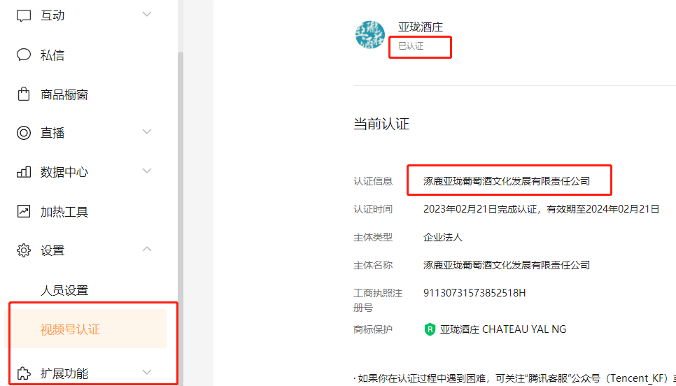This screenshot has height=386, width=676.
Task: Click the 设置 gear icon
Action: [24, 250]
